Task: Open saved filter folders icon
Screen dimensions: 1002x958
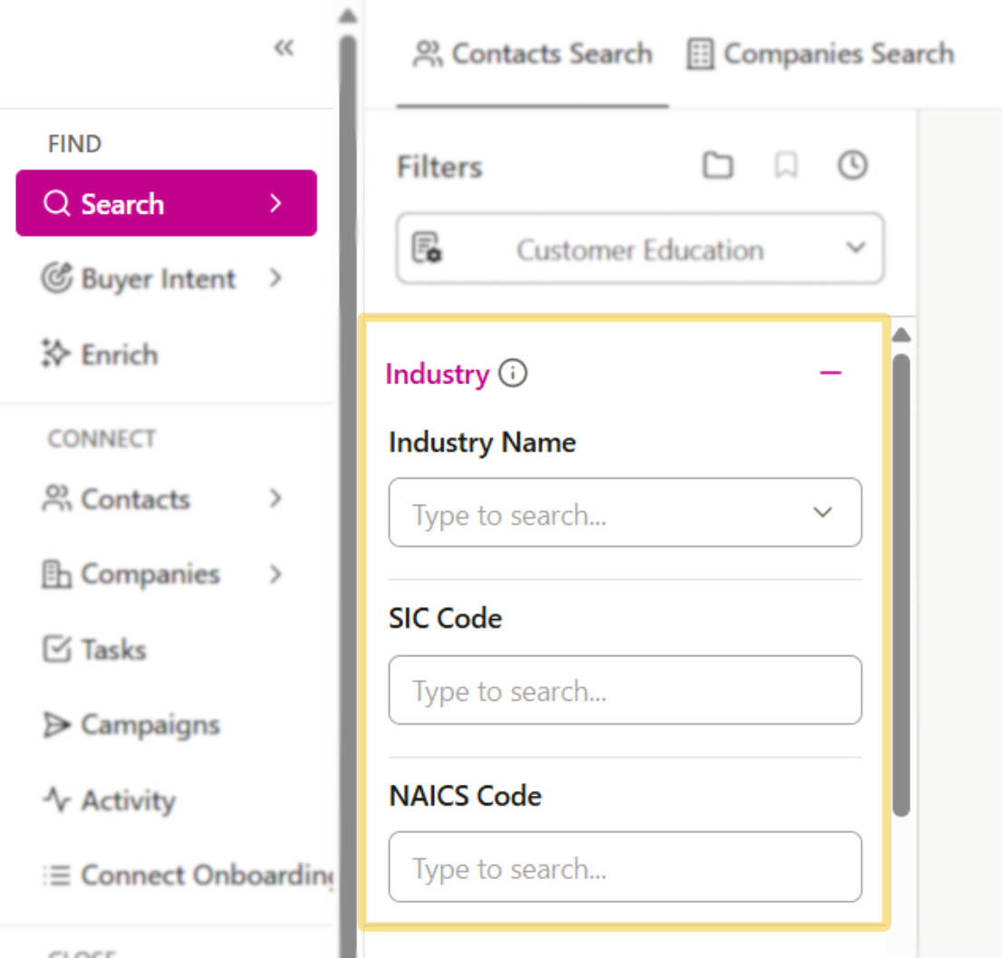Action: coord(717,166)
